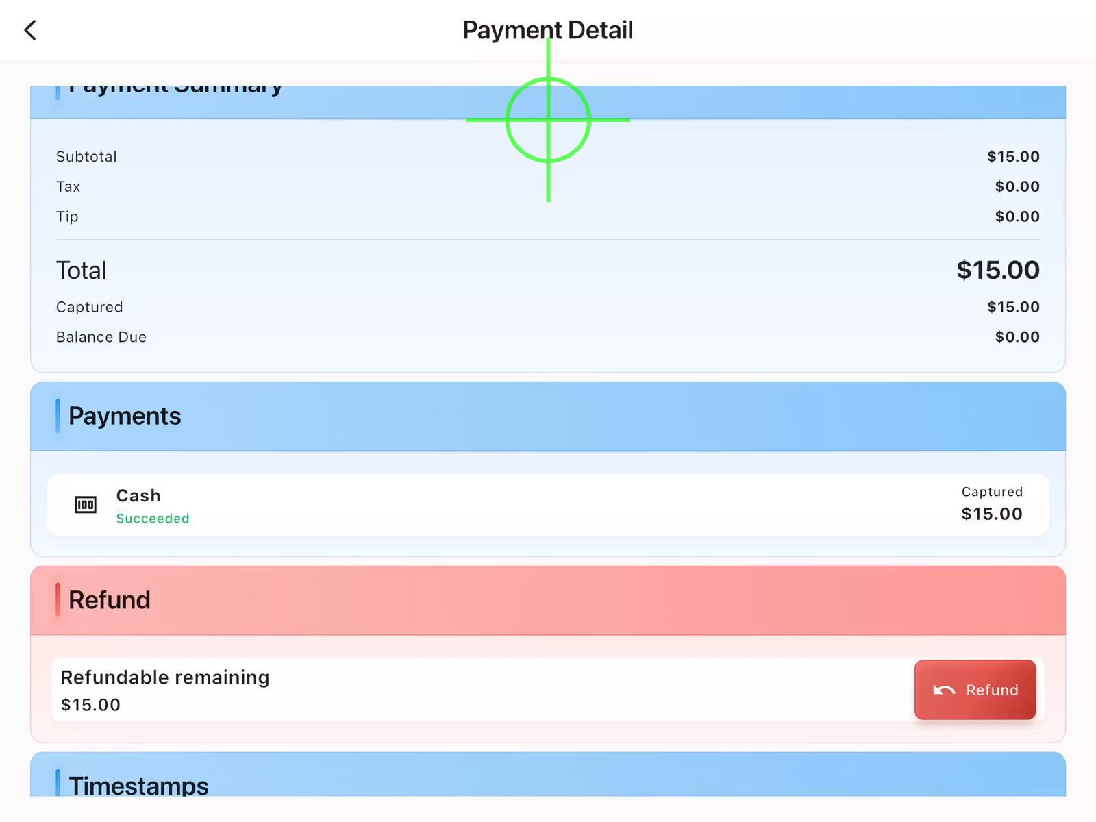Image resolution: width=1096 pixels, height=822 pixels.
Task: Expand the Payments section header
Action: pyautogui.click(x=548, y=416)
